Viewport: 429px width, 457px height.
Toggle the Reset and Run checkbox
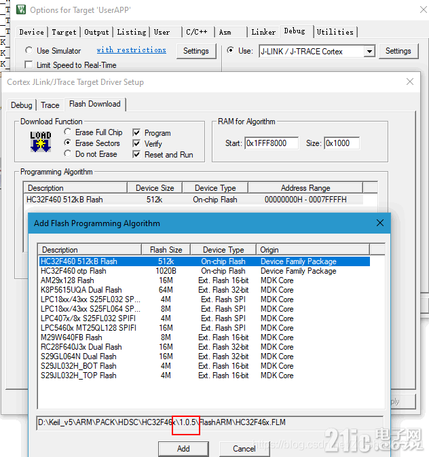pos(136,154)
